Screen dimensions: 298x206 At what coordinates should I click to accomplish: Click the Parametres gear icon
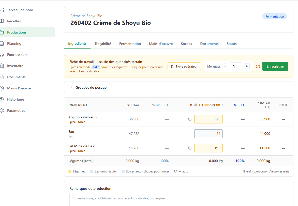[x=2, y=110]
